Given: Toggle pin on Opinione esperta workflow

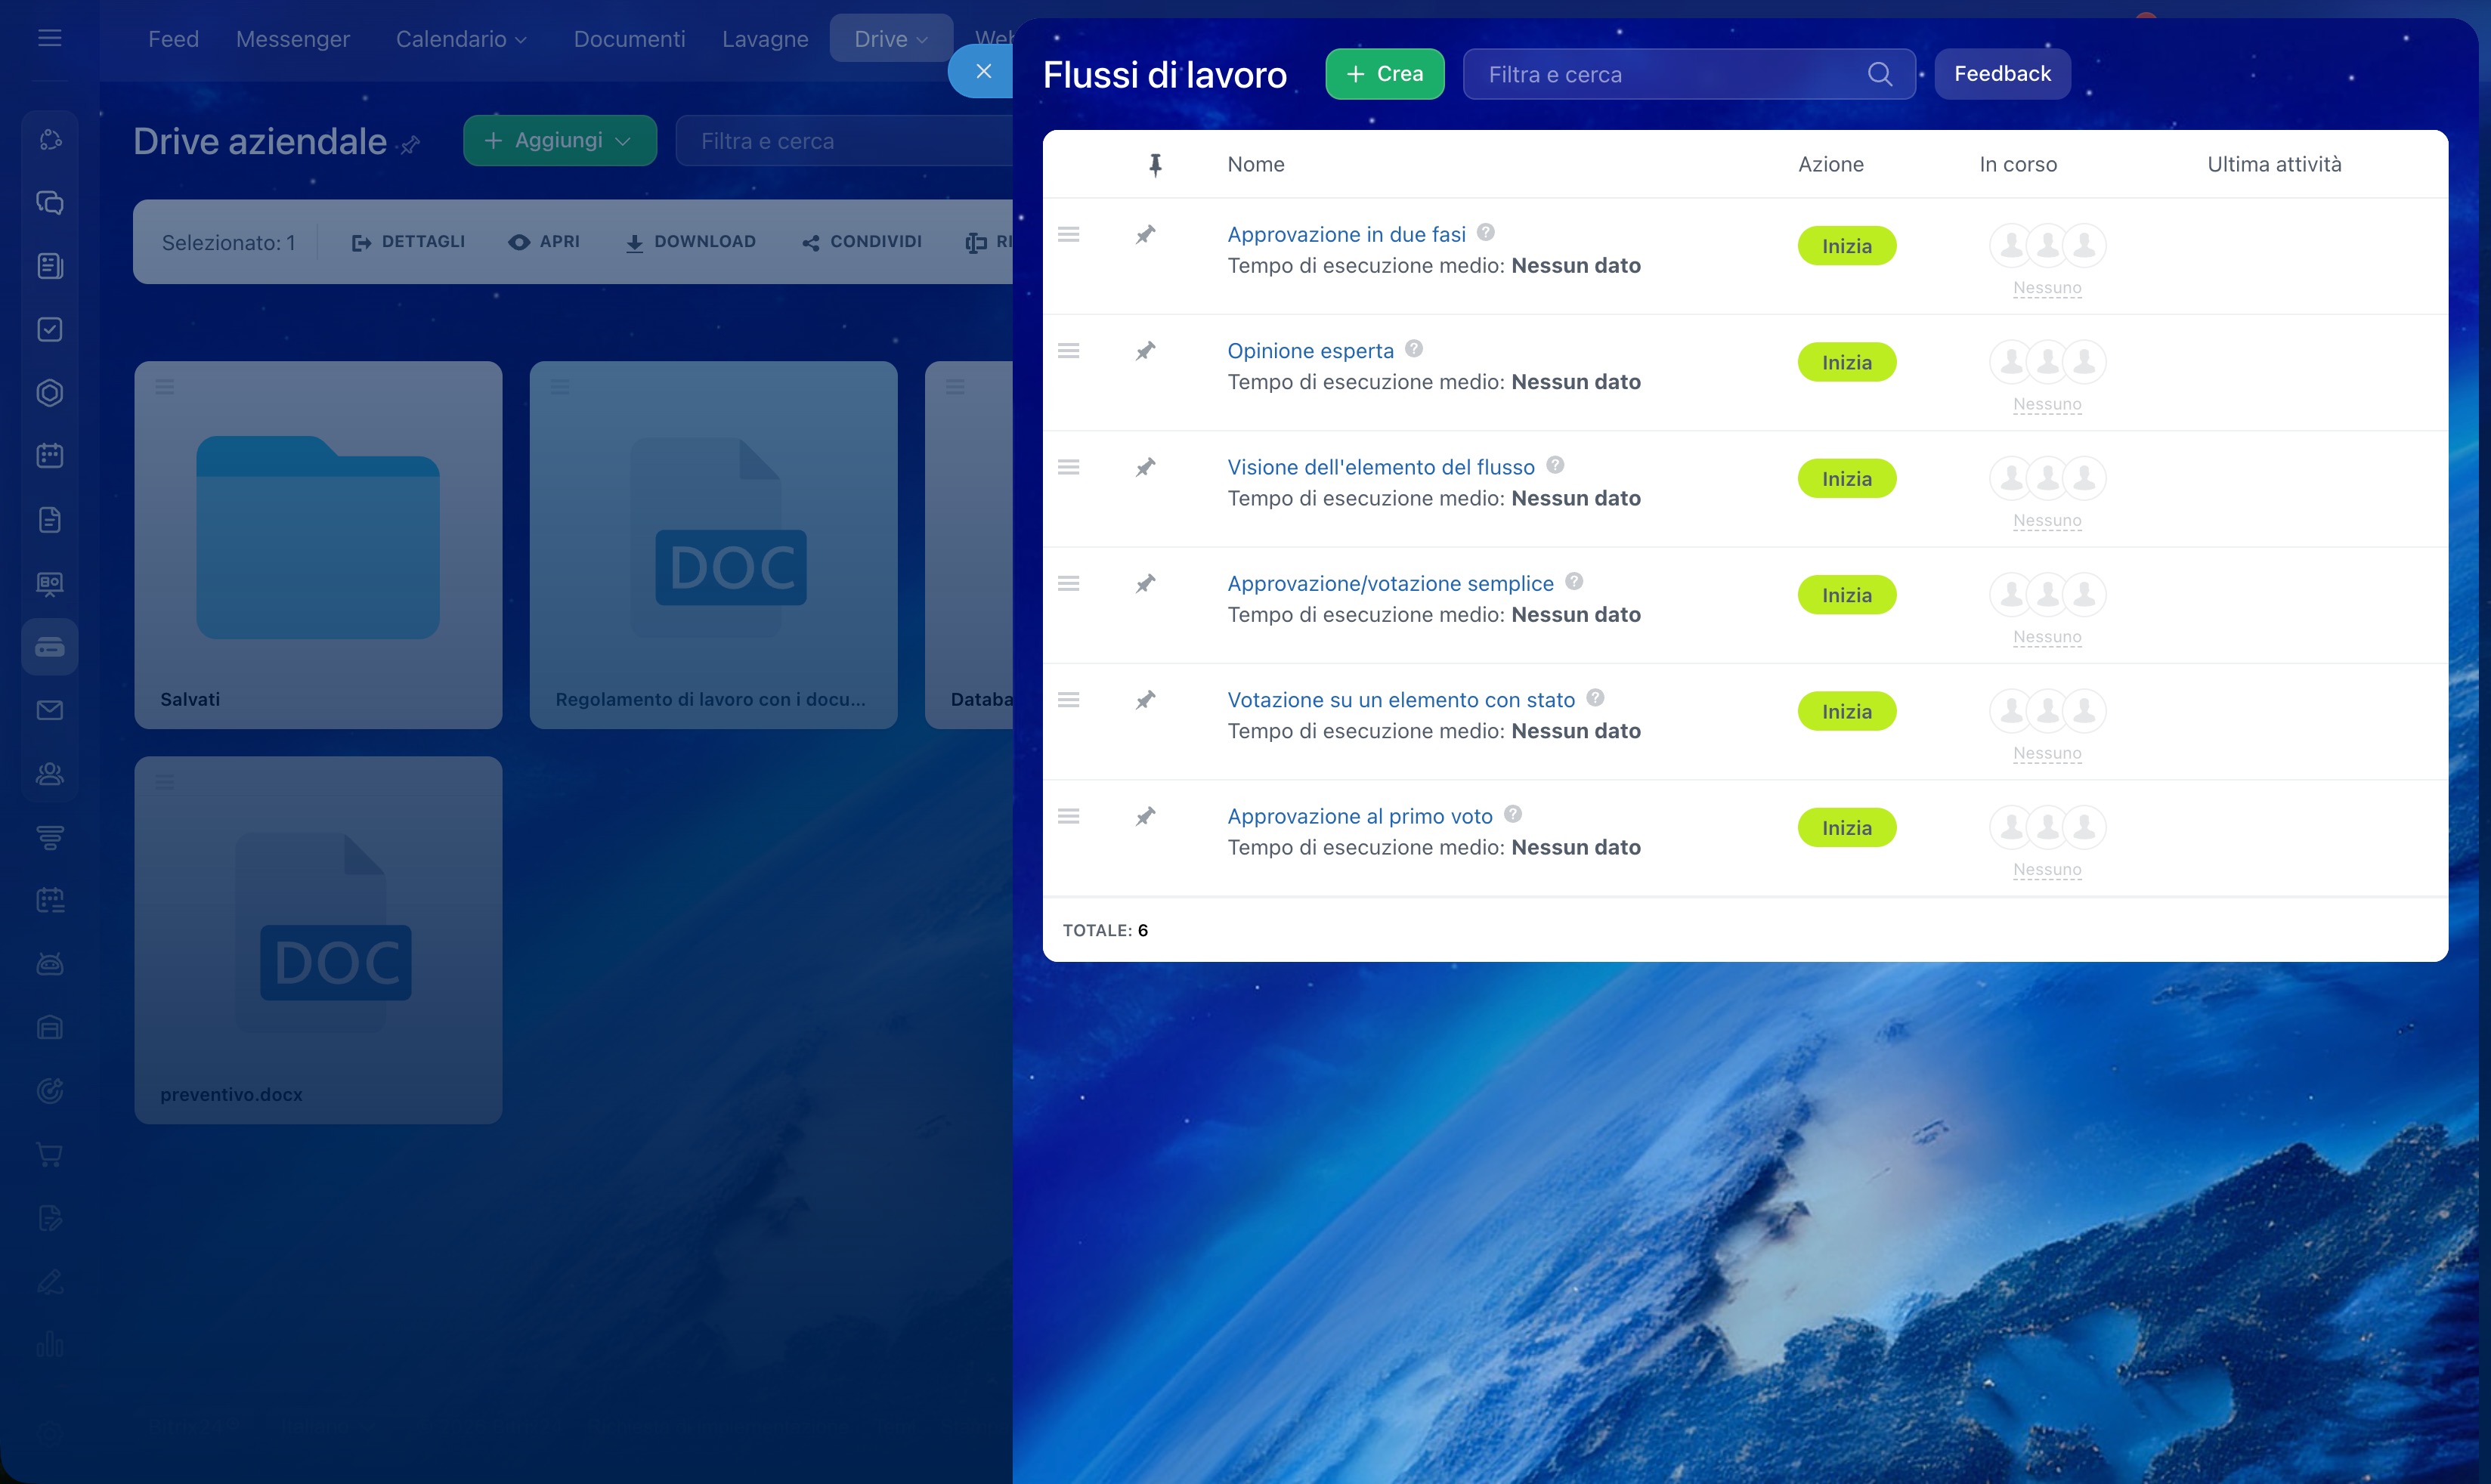Looking at the screenshot, I should point(1146,351).
